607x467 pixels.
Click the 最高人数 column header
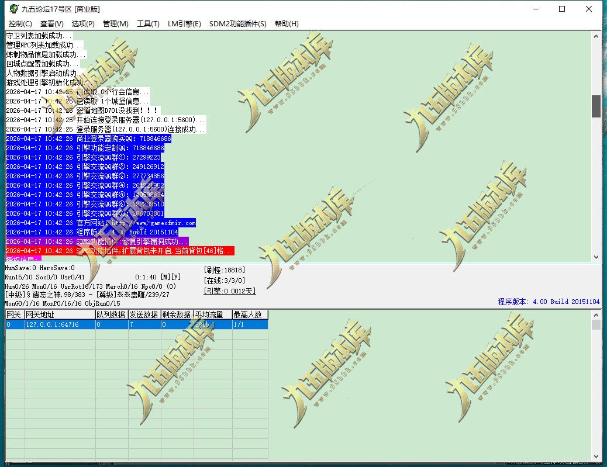[x=250, y=314]
